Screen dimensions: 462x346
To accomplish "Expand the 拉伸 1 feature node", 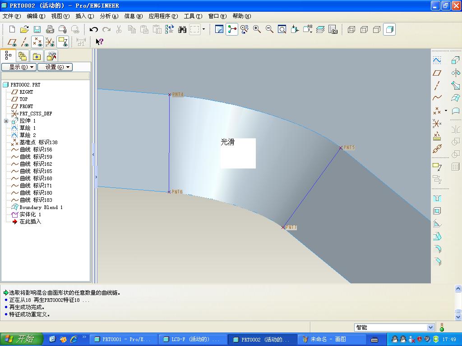I will (6, 121).
